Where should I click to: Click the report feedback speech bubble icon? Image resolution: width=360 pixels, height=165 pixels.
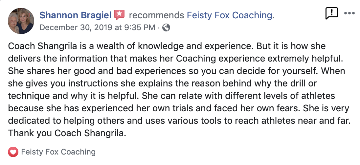331,13
